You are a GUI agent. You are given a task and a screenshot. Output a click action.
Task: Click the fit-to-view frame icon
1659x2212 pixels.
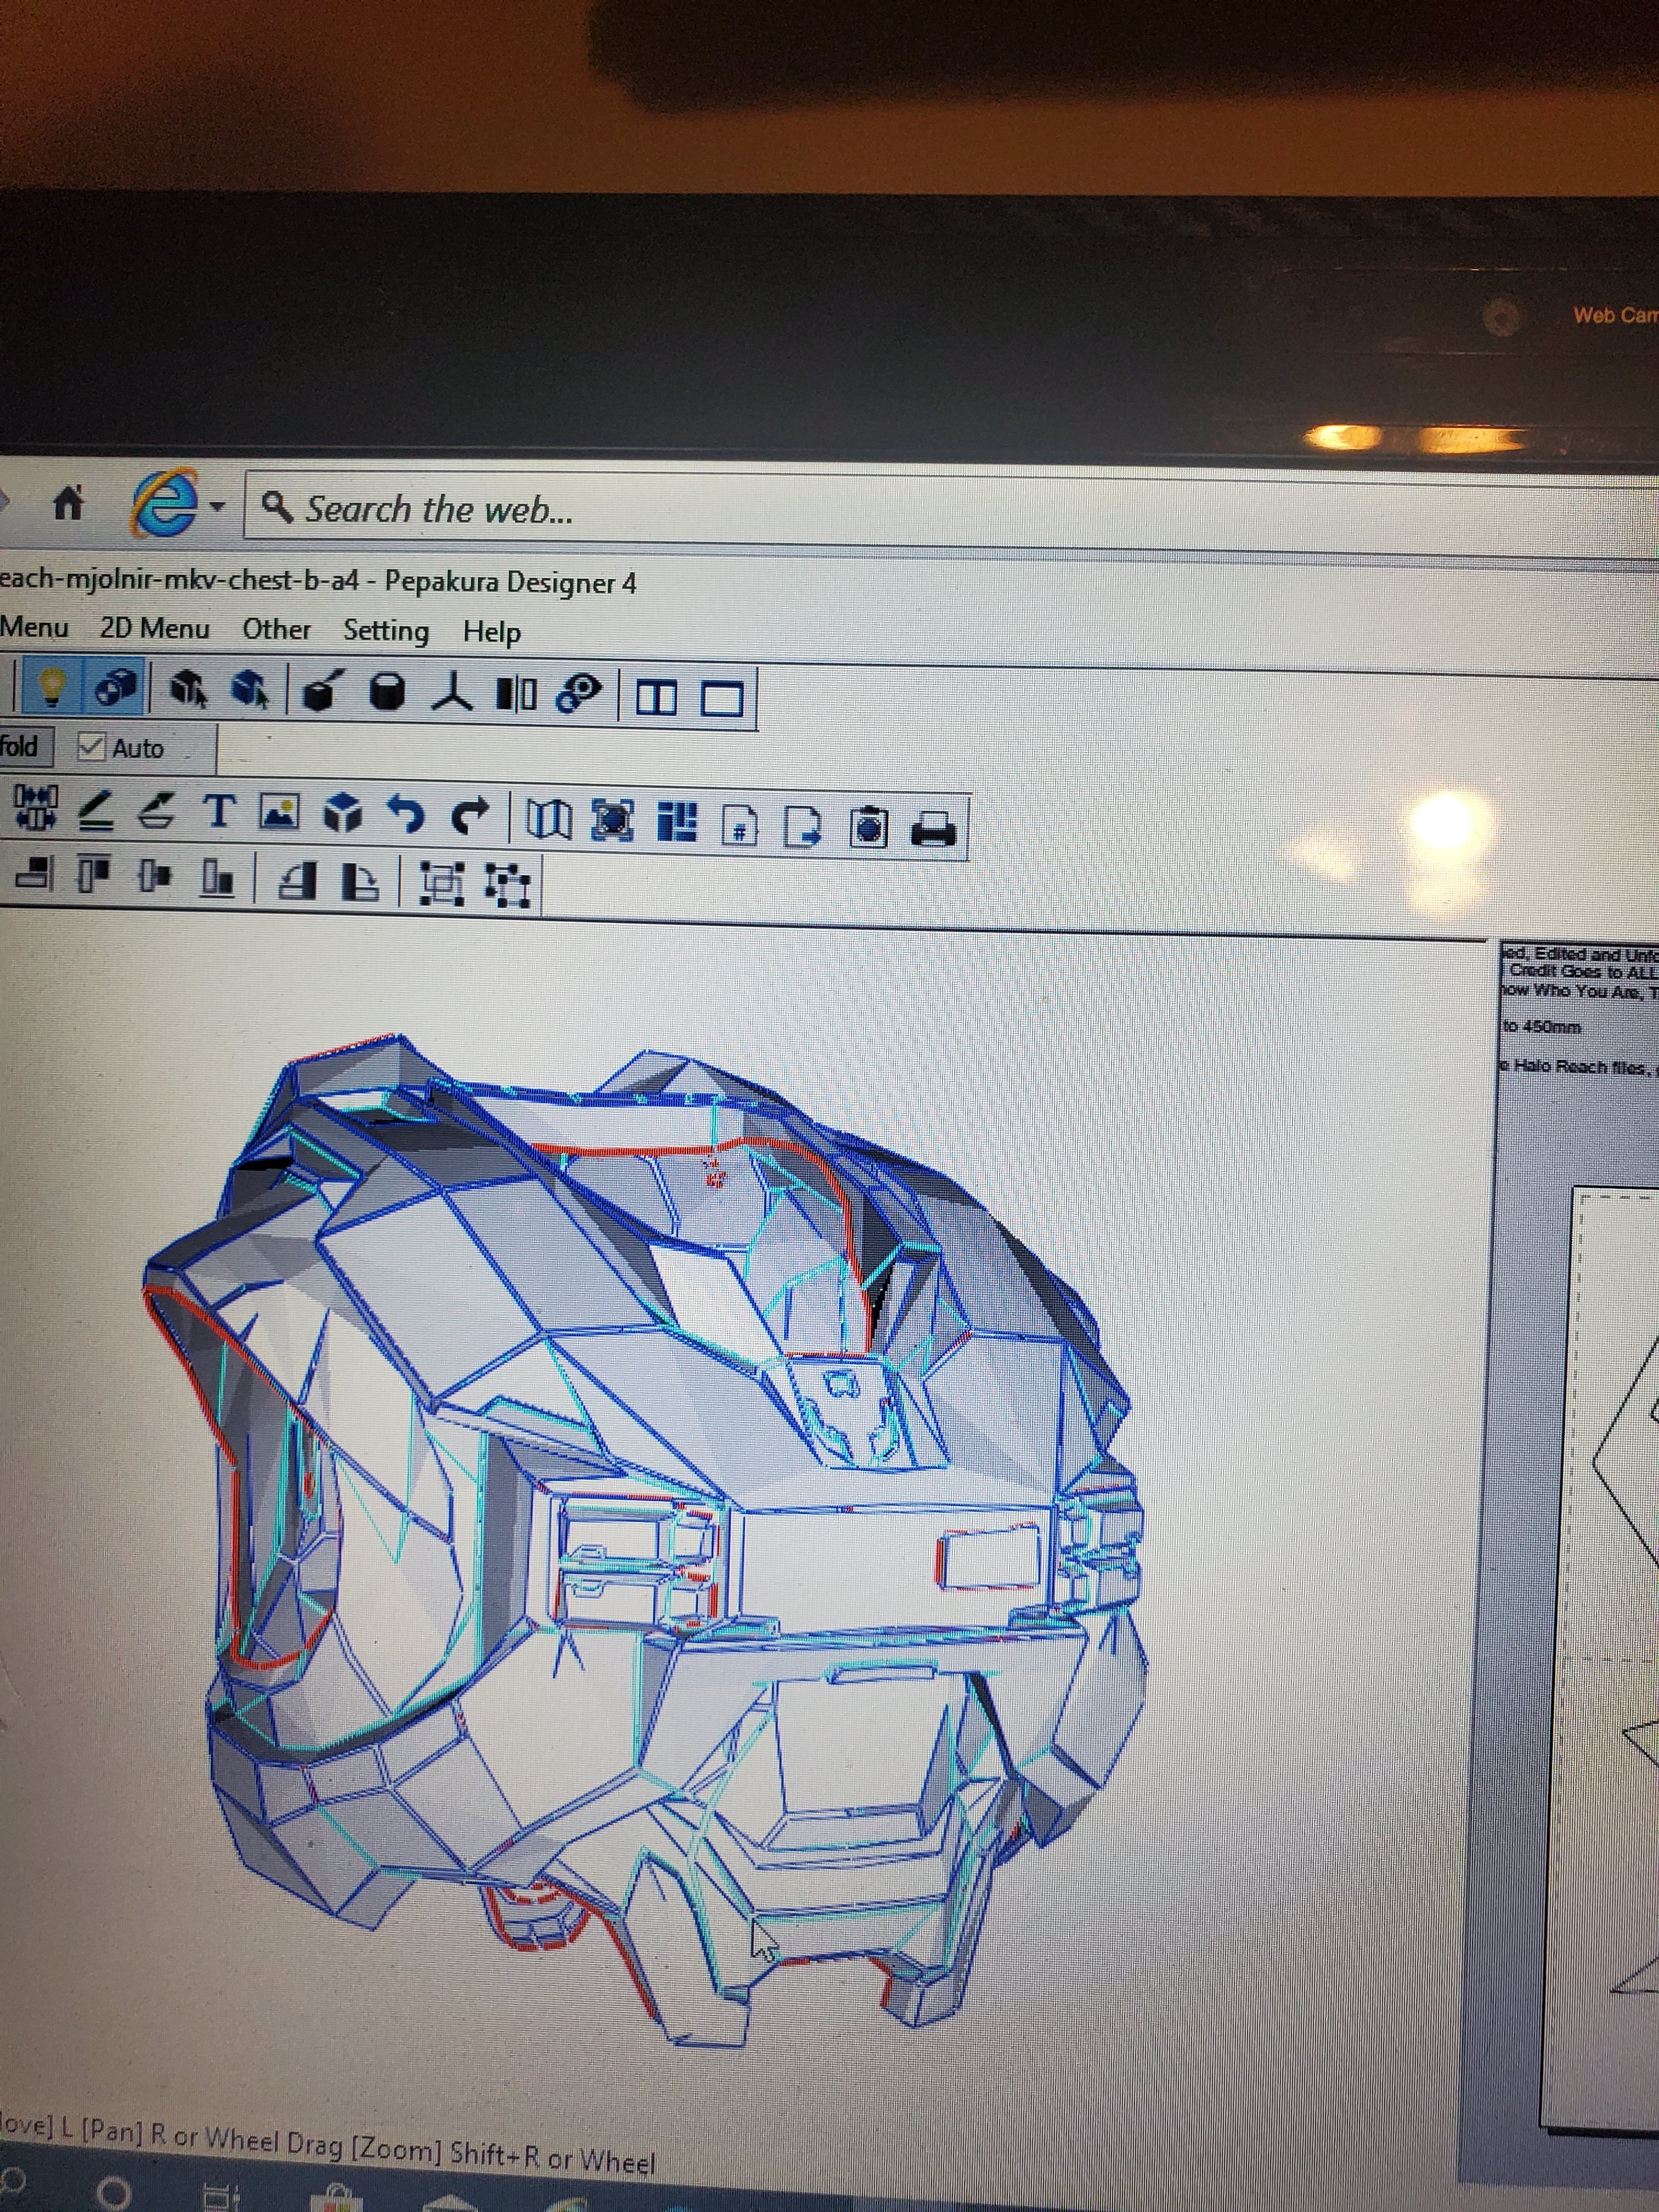point(613,821)
